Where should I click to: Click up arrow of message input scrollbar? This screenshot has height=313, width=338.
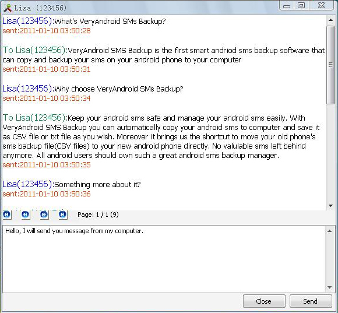[329, 231]
